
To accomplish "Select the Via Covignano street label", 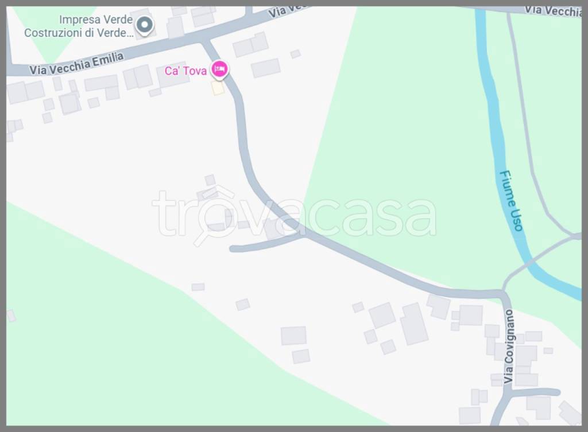I will click(508, 346).
